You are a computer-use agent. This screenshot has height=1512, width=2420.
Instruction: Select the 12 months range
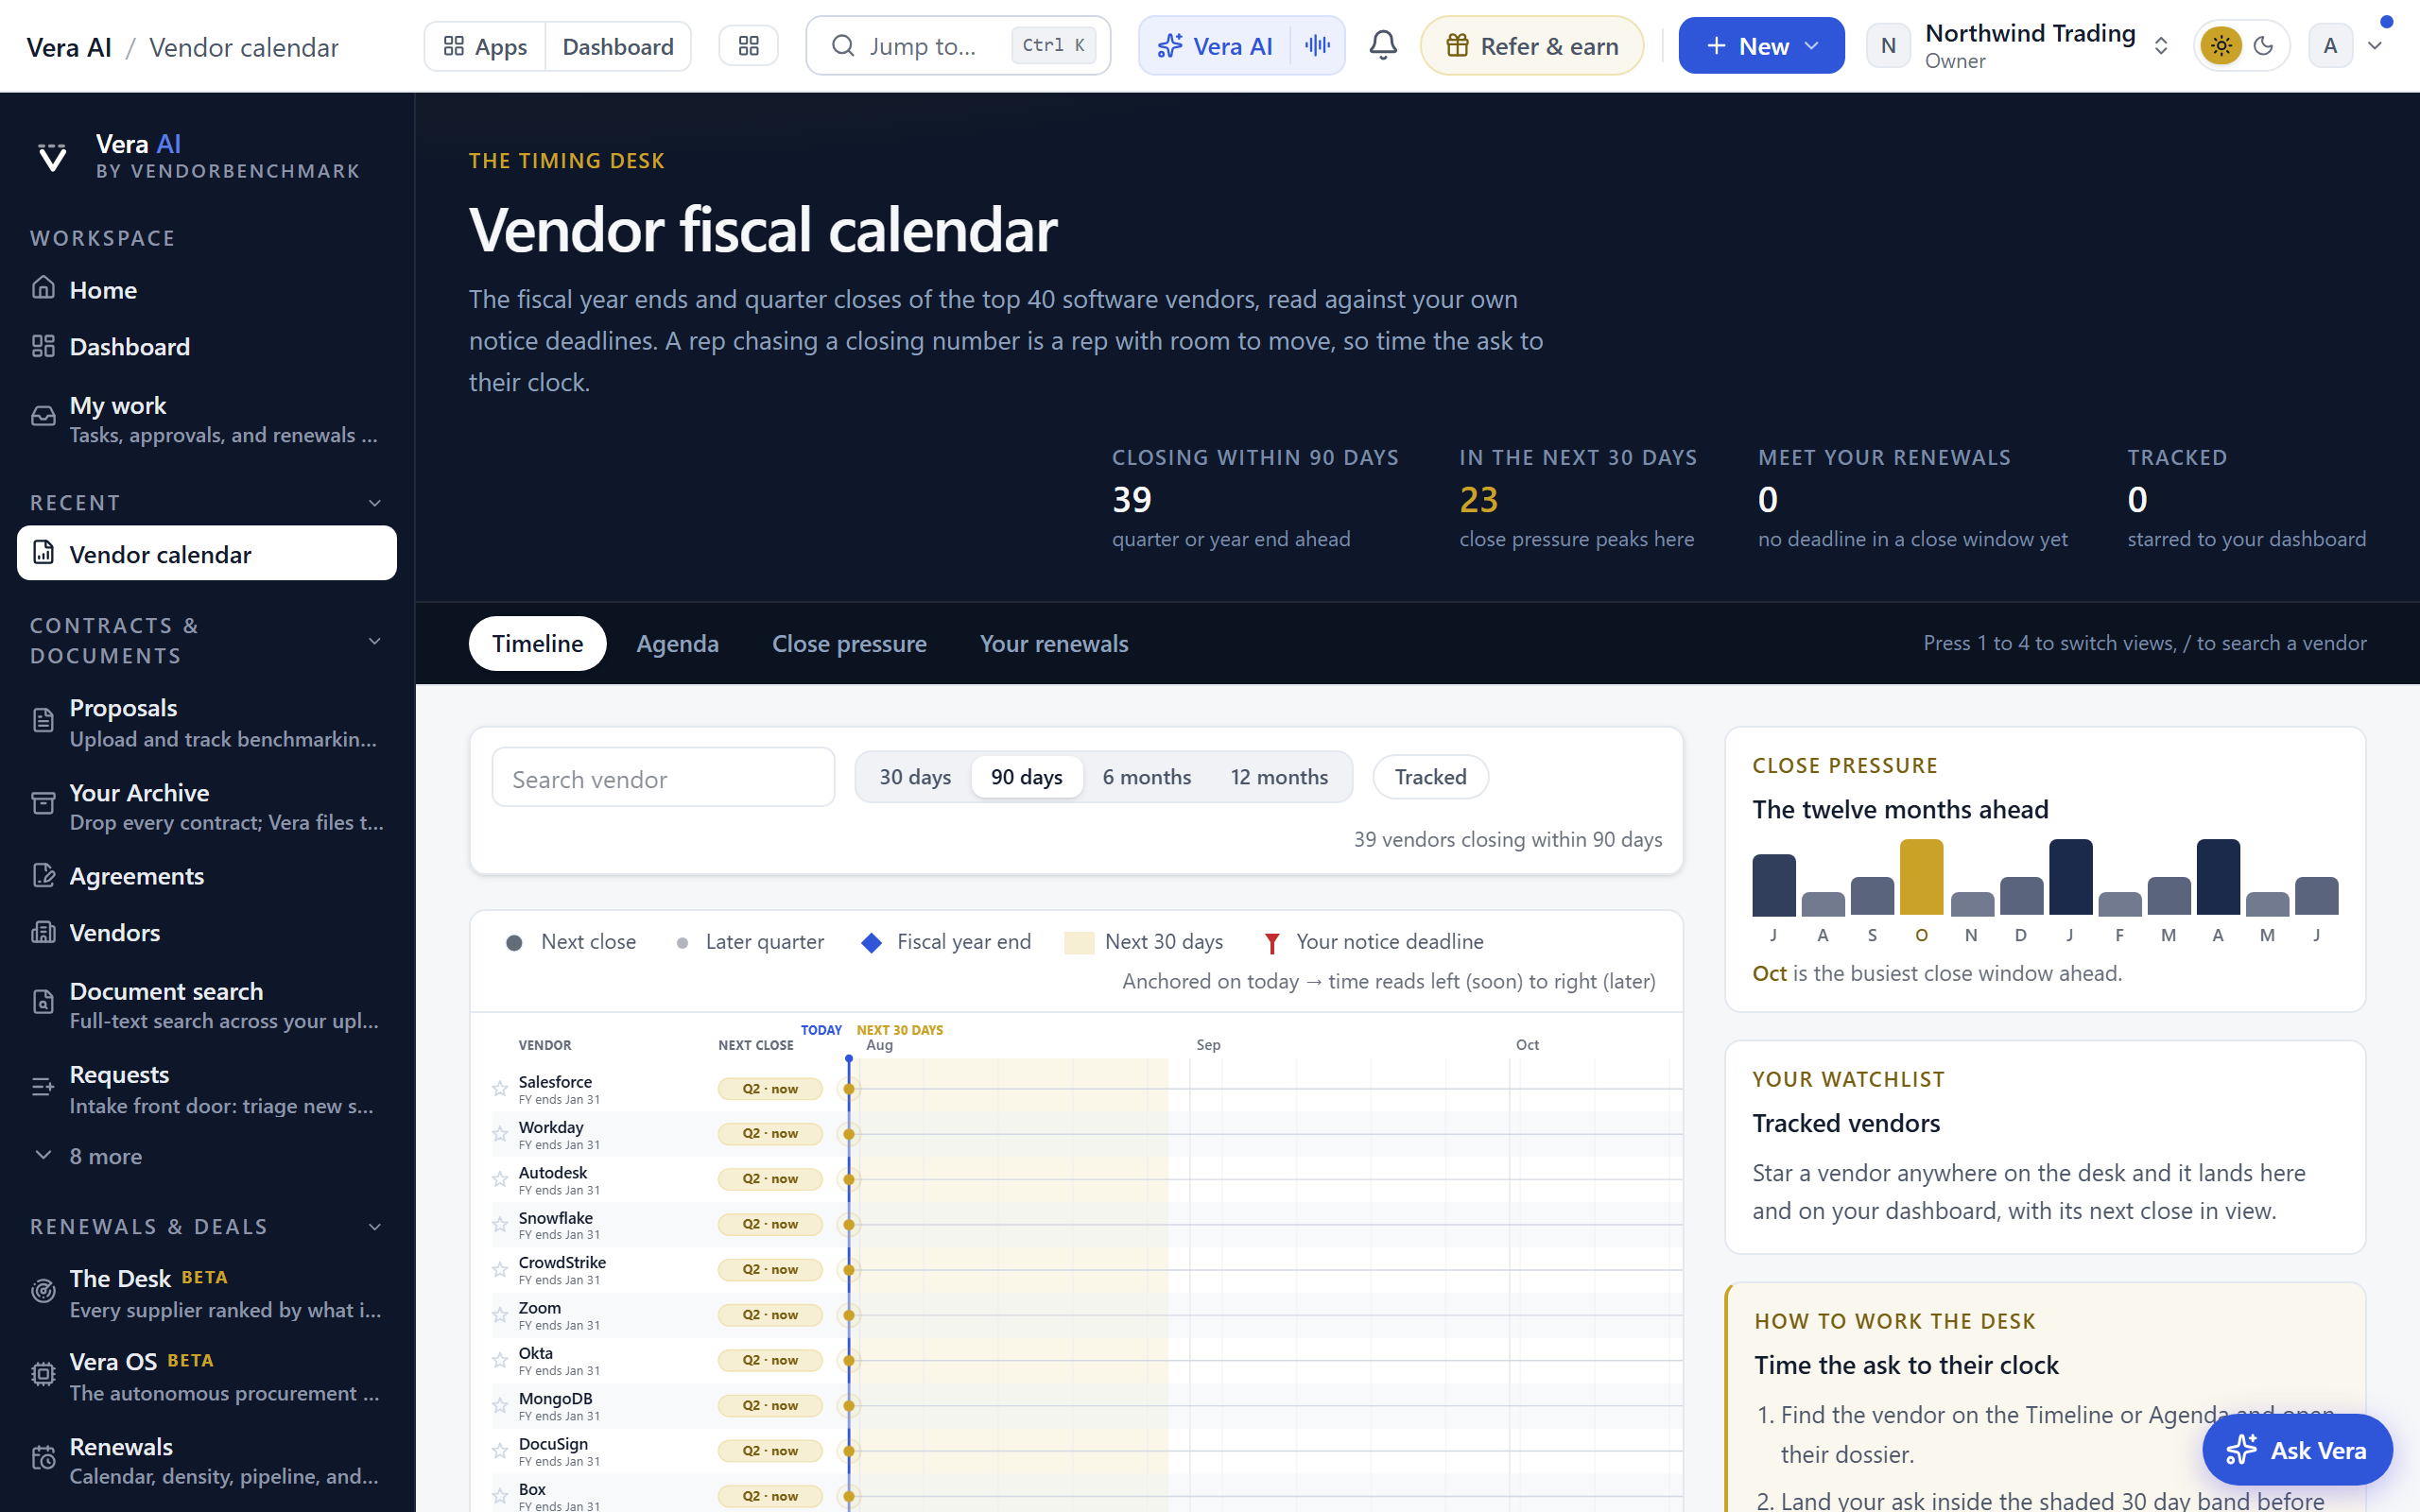point(1279,777)
